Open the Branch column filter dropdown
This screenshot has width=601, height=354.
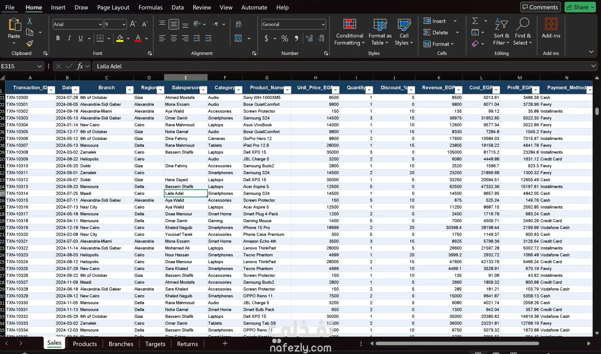click(x=129, y=90)
